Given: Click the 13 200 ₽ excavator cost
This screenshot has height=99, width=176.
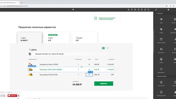Looking at the screenshot, I should coord(110,64).
